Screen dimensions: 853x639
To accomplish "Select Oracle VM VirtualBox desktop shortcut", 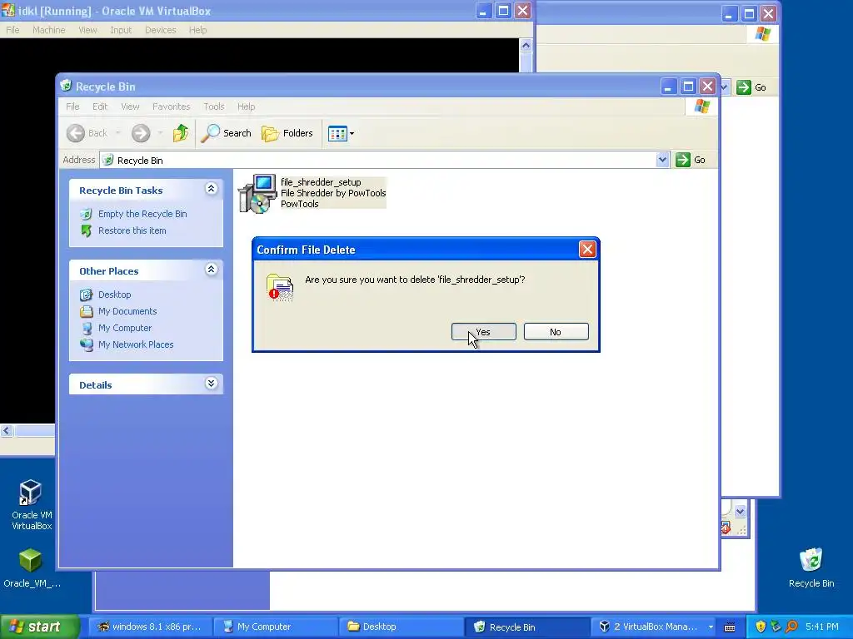I will point(32,505).
